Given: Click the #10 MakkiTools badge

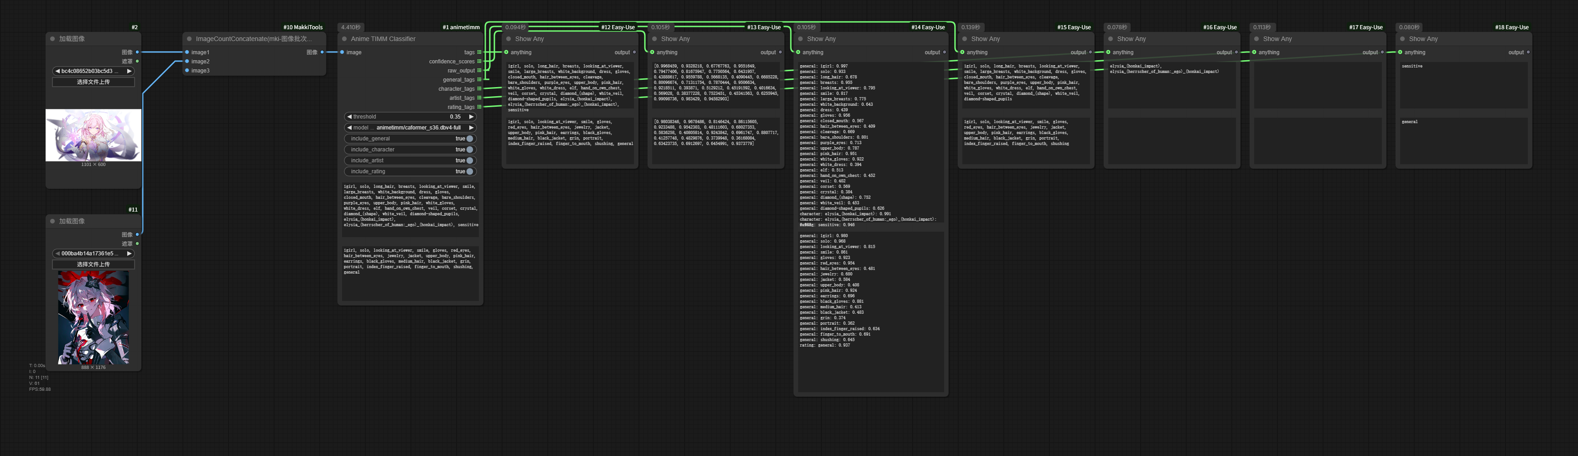Looking at the screenshot, I should point(303,27).
